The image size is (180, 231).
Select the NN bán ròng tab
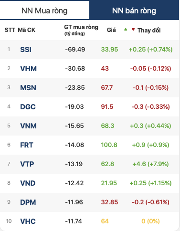click(134, 10)
